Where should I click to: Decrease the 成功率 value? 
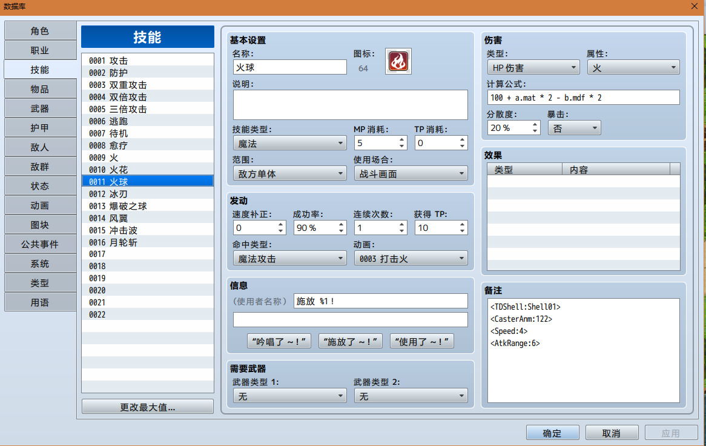point(341,231)
